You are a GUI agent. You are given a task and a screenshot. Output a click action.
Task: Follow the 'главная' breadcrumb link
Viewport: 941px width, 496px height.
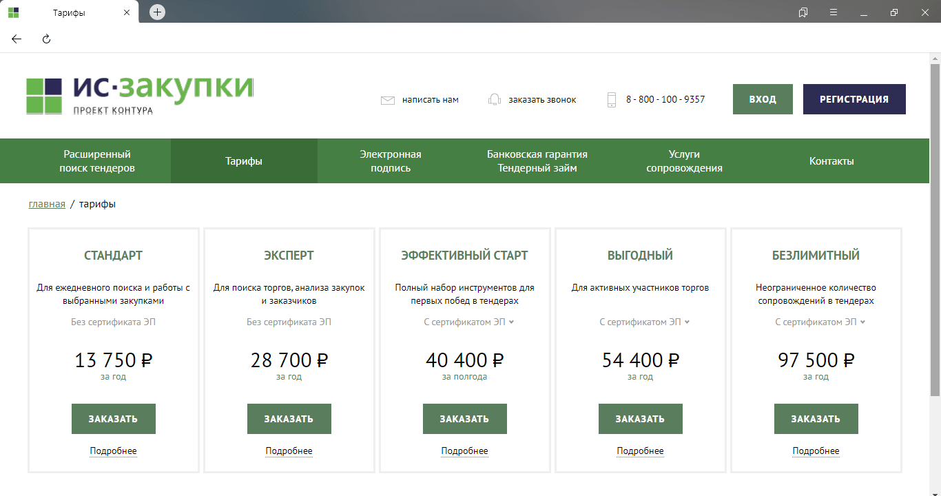pos(47,204)
